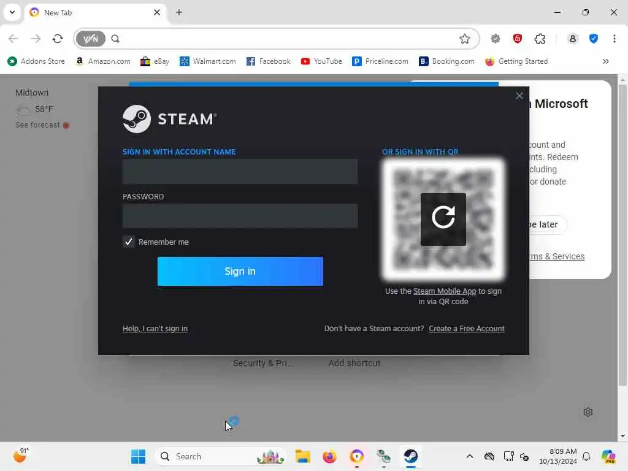
Task: Open the Addons Store bookmark
Action: (36, 61)
